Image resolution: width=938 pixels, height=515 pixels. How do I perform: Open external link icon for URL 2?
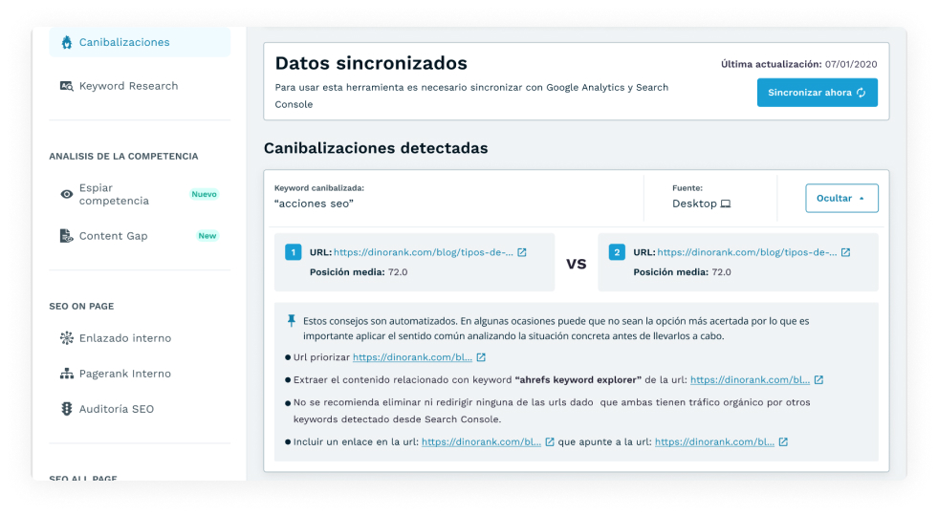tap(845, 253)
